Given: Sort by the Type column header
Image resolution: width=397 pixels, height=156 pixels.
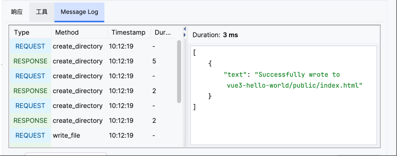Looking at the screenshot, I should tap(31, 32).
